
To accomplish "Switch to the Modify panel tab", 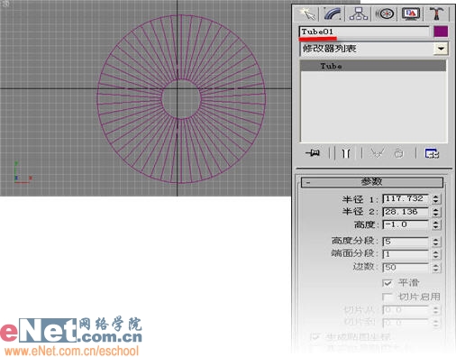I will tap(333, 14).
